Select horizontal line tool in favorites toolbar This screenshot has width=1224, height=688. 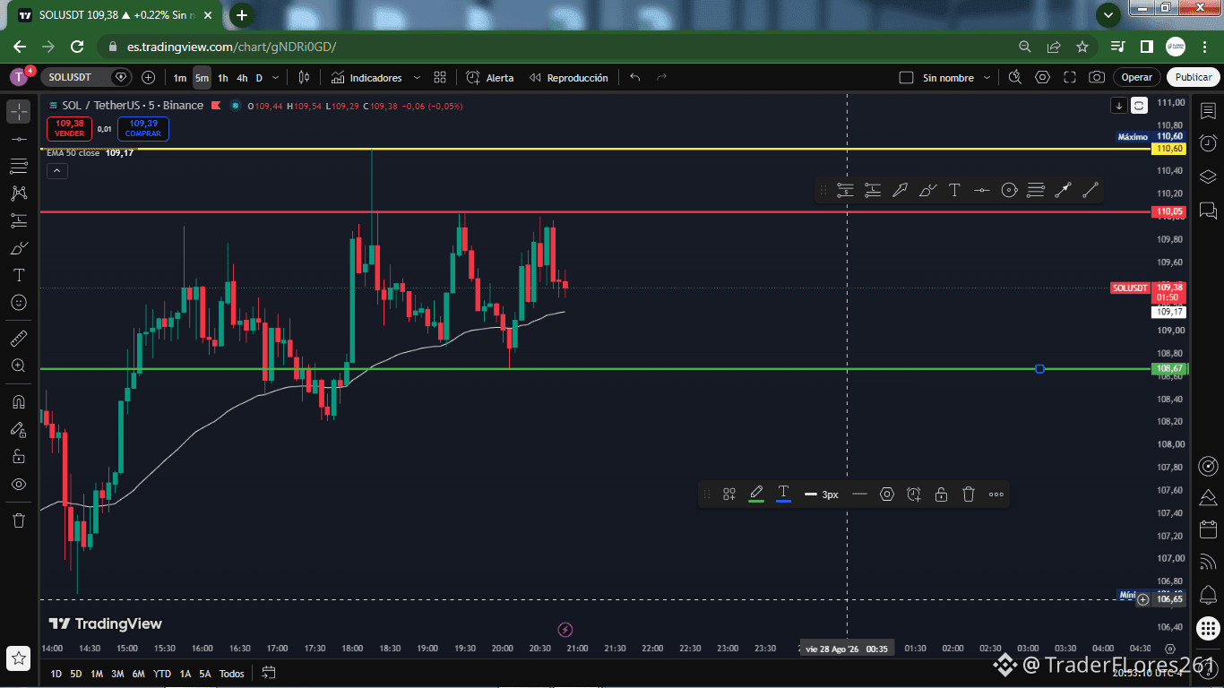981,190
